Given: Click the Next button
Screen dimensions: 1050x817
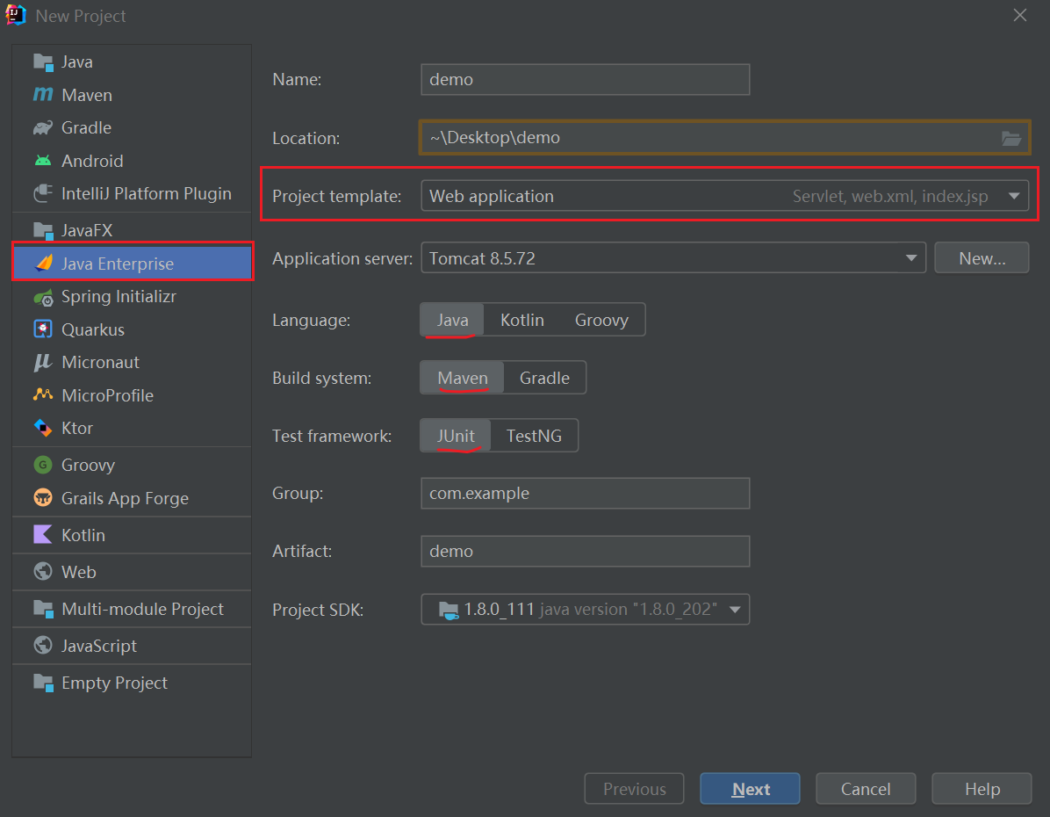Looking at the screenshot, I should (x=750, y=789).
